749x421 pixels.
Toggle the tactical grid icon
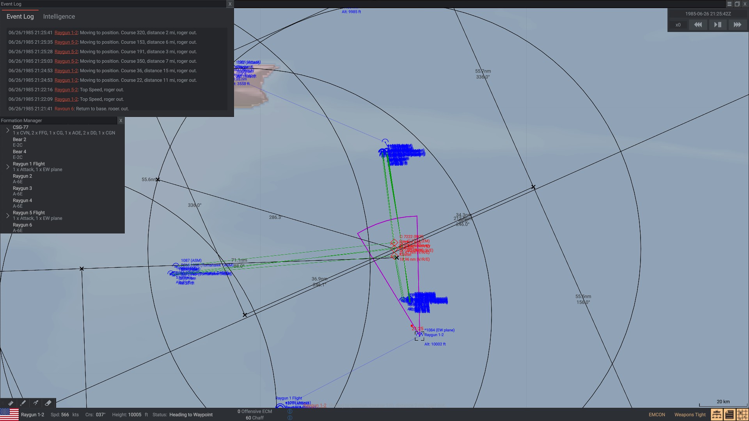742,414
